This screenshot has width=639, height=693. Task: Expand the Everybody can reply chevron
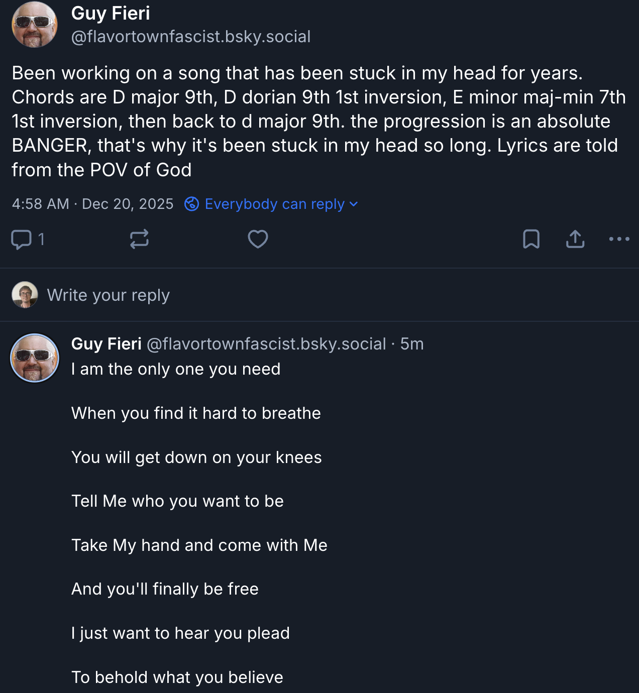point(354,204)
